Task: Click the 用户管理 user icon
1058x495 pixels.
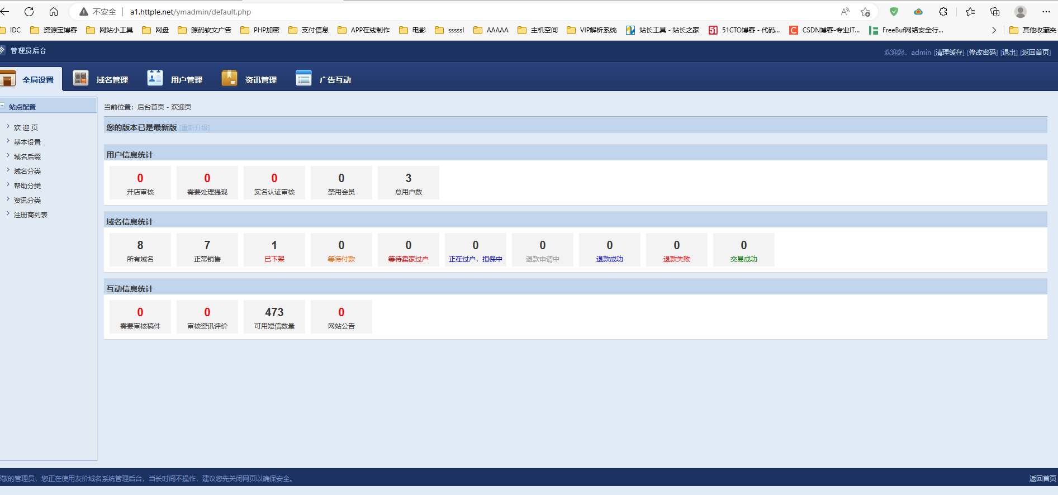Action: (155, 78)
